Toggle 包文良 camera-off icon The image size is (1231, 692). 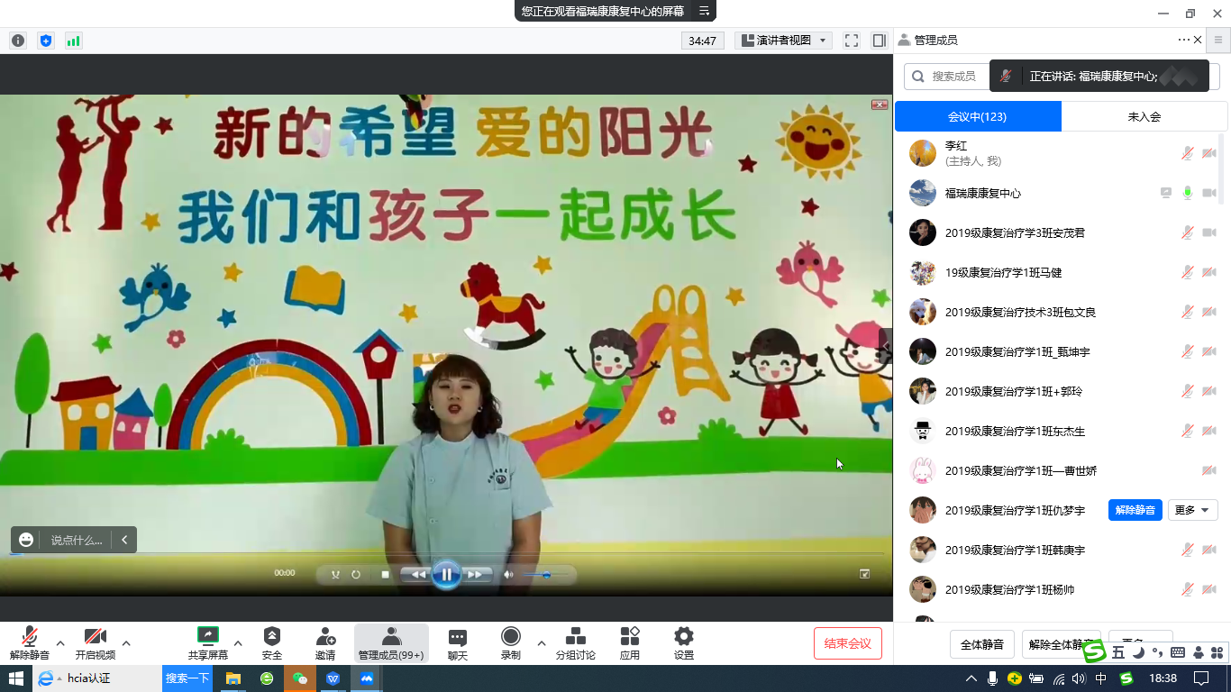(1209, 312)
